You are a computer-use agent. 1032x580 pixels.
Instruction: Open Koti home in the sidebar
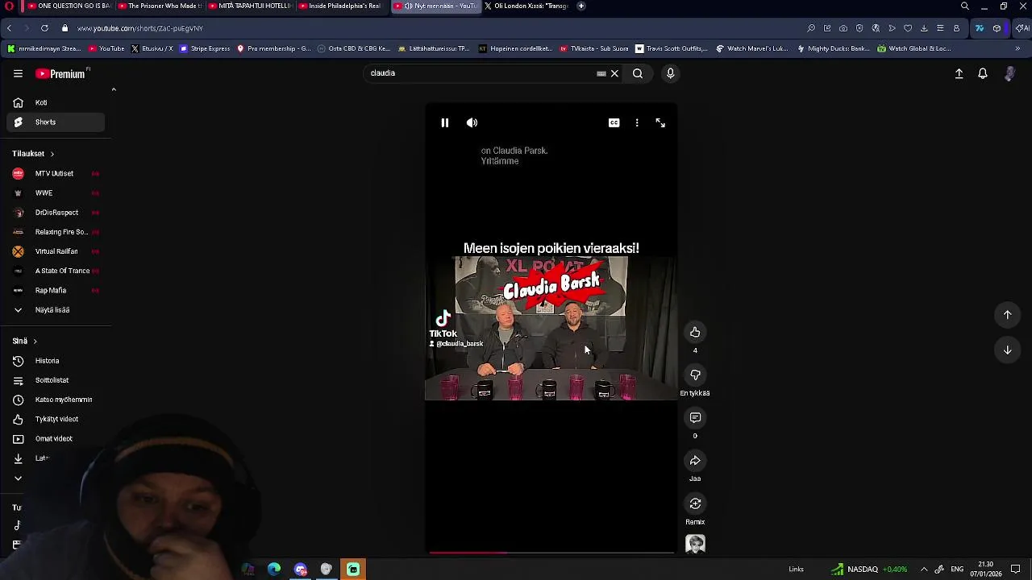[x=56, y=102]
